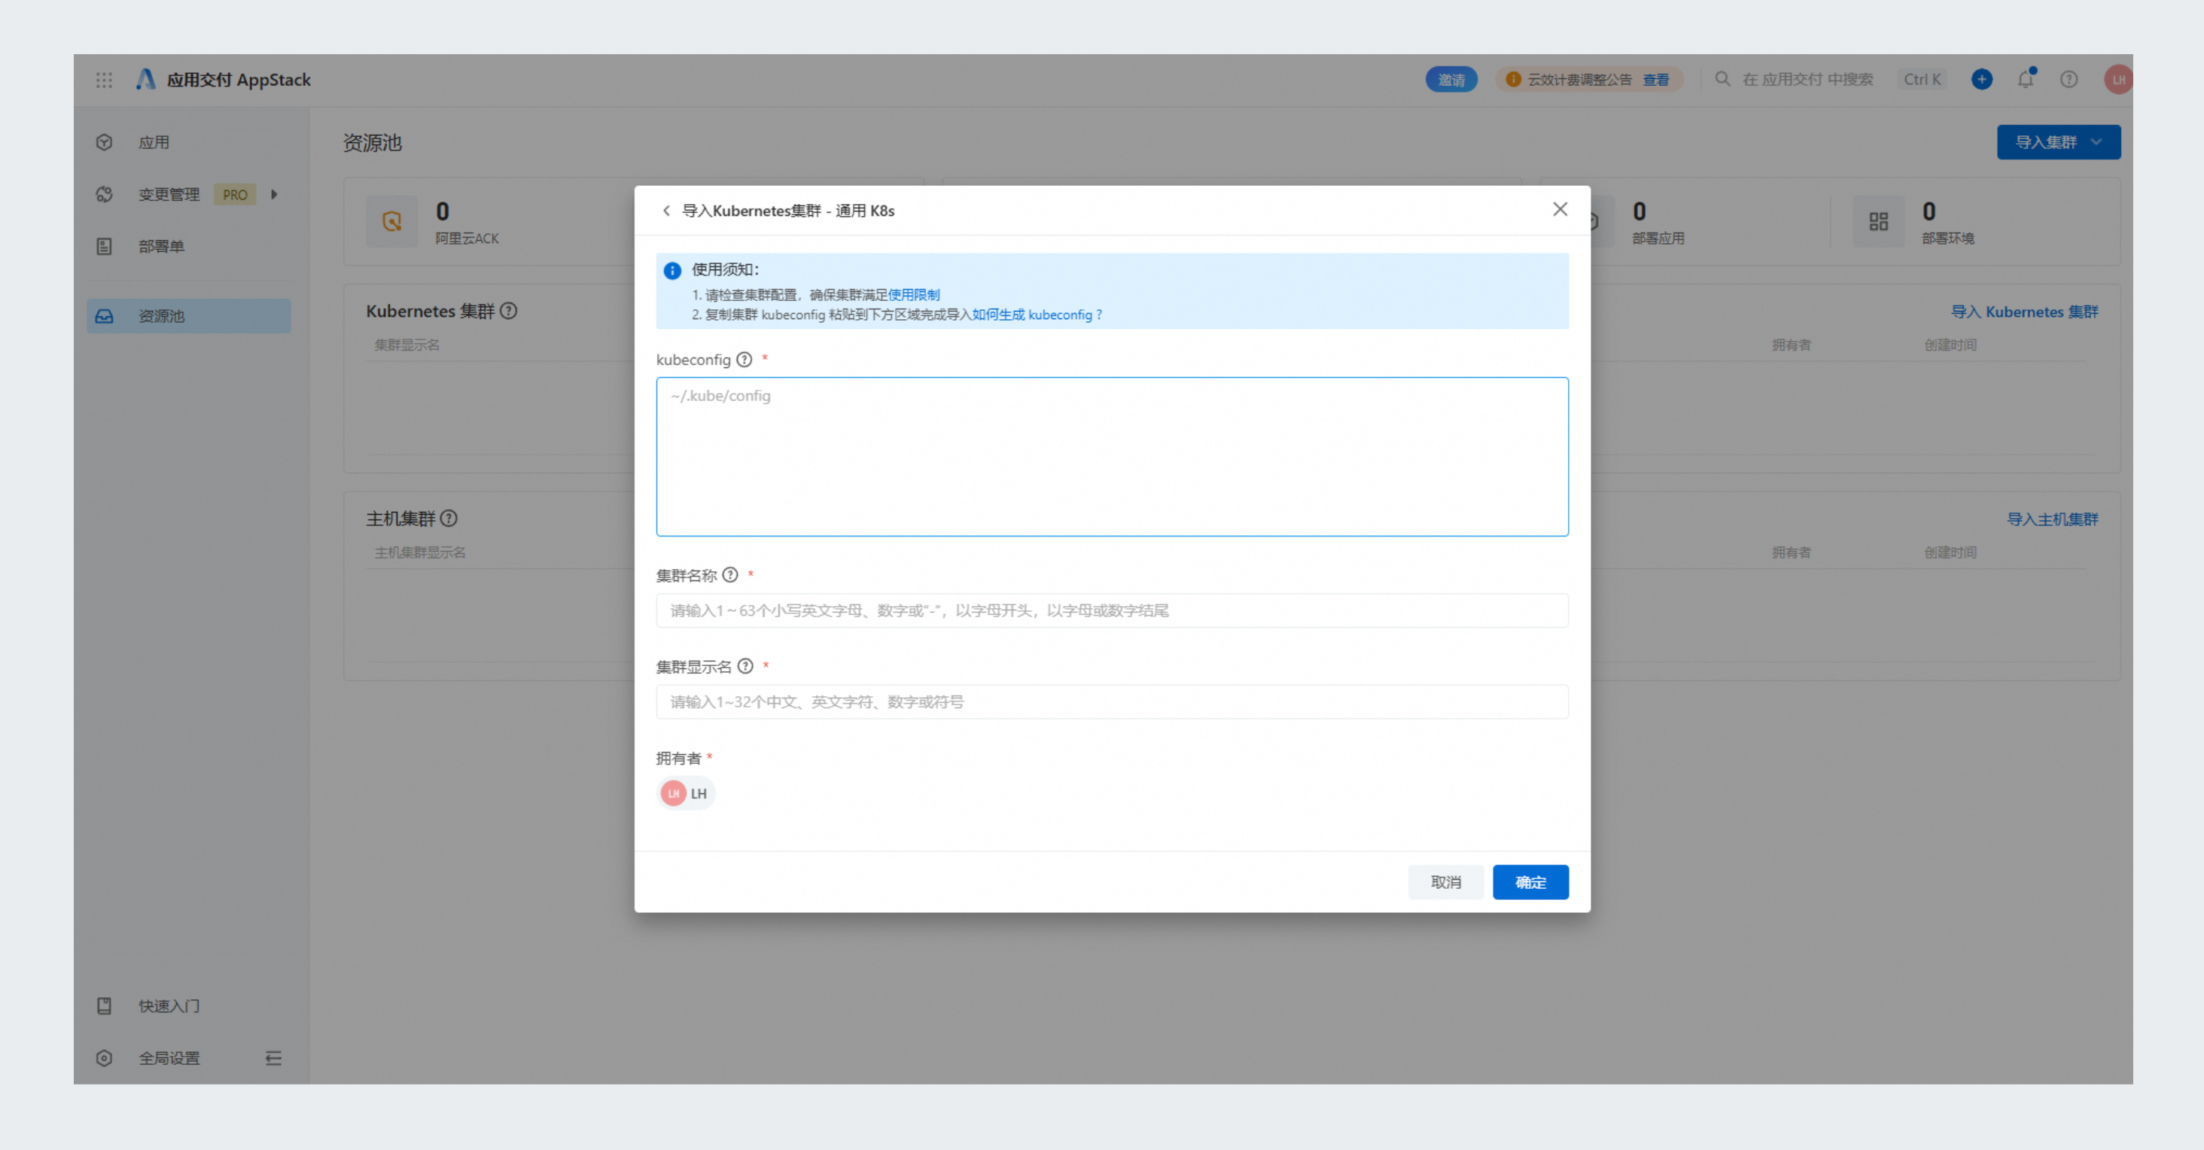Open the 如何生成 kubeconfig link
Screen dimensions: 2204x1150
point(1037,314)
